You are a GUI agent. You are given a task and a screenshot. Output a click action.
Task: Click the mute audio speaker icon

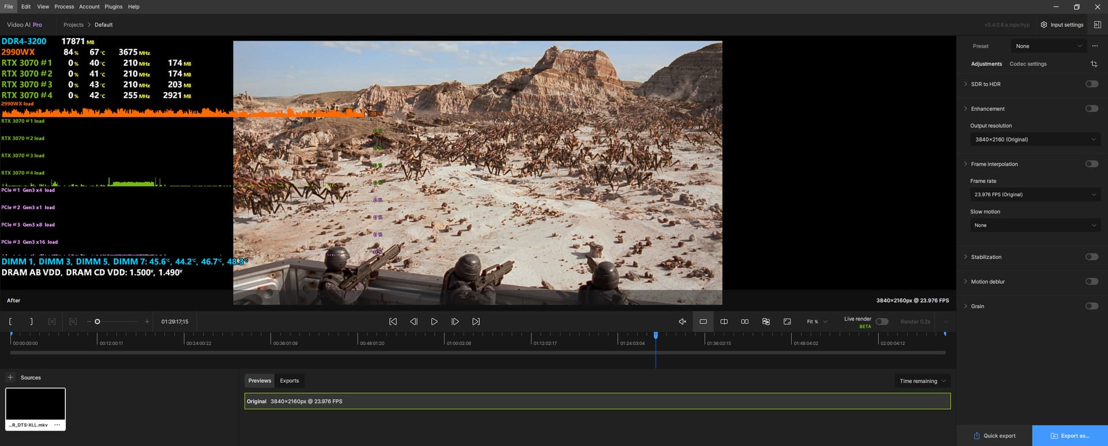(x=682, y=322)
